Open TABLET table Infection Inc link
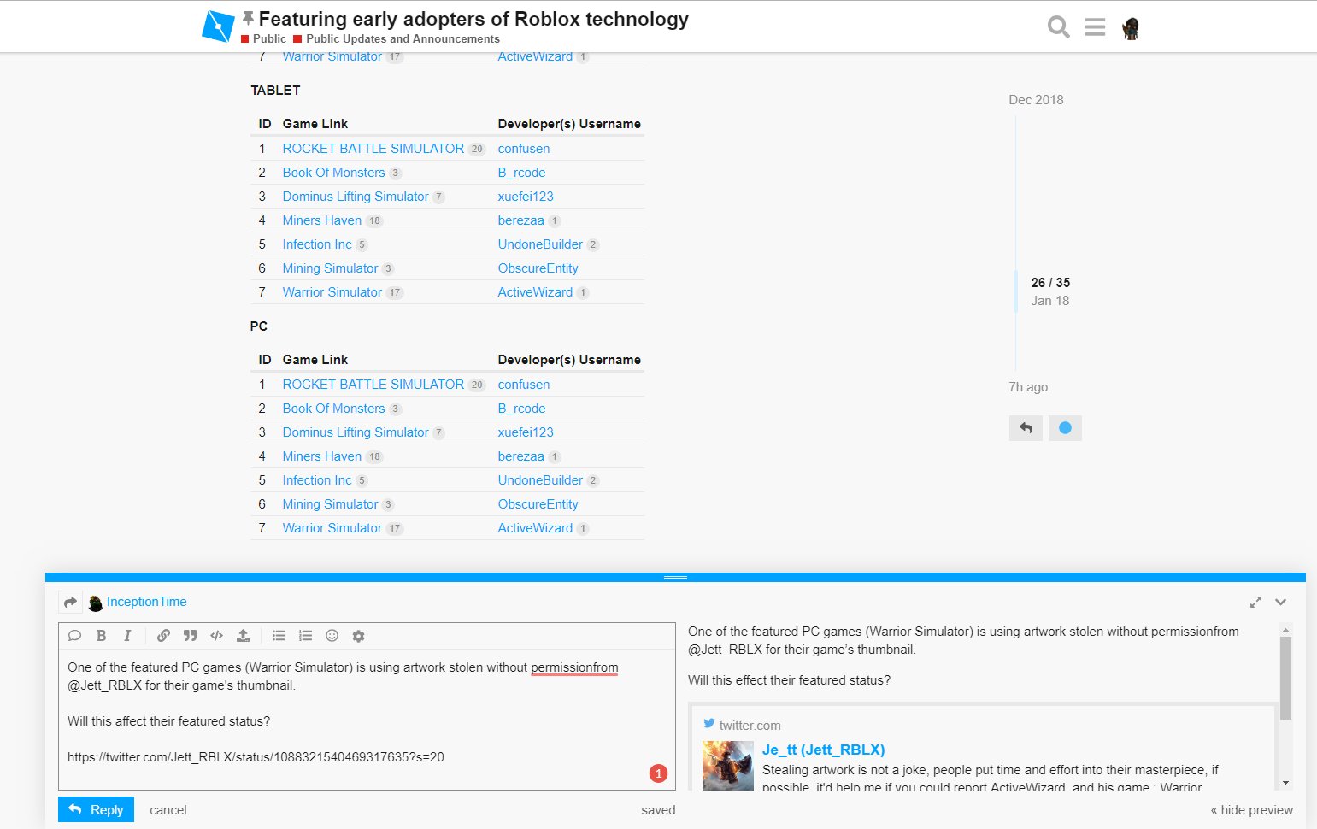The image size is (1317, 829). pos(317,244)
